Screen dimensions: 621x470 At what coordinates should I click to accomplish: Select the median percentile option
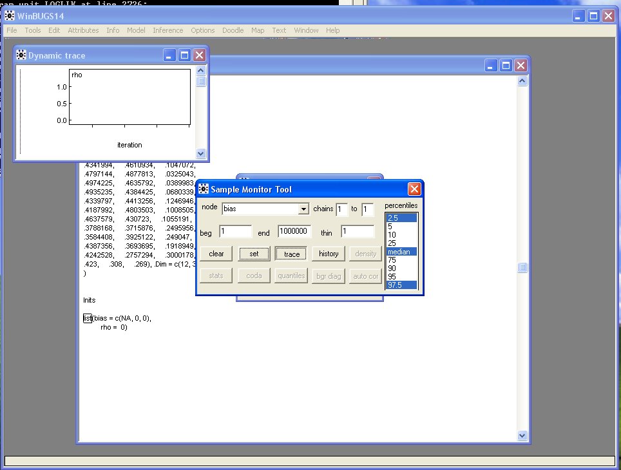[x=401, y=252]
